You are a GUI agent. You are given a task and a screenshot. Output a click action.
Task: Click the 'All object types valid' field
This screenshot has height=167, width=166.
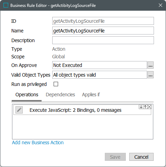[100, 75]
